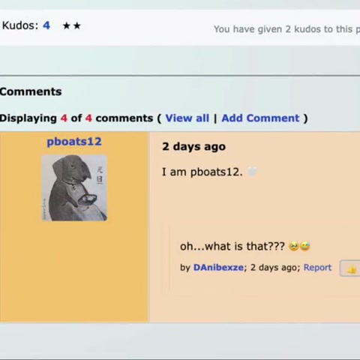Click the "oh...what is that???" reply text
The image size is (360, 360).
click(x=232, y=246)
